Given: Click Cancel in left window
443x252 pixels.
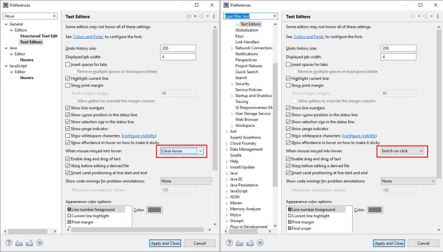Looking at the screenshot, I should coord(199,243).
